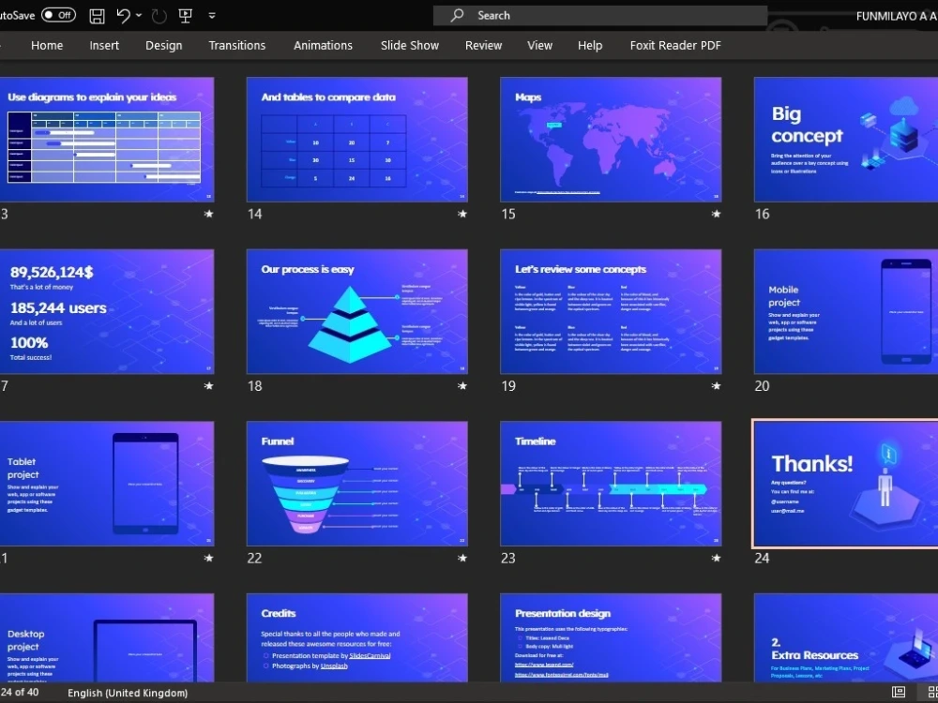
Task: Open the Animations tab
Action: click(323, 45)
